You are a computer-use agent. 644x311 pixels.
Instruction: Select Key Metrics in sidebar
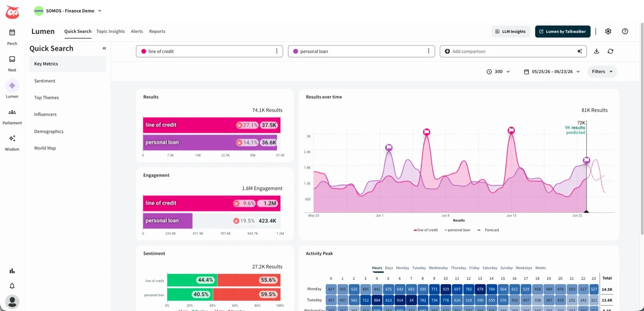(x=68, y=64)
